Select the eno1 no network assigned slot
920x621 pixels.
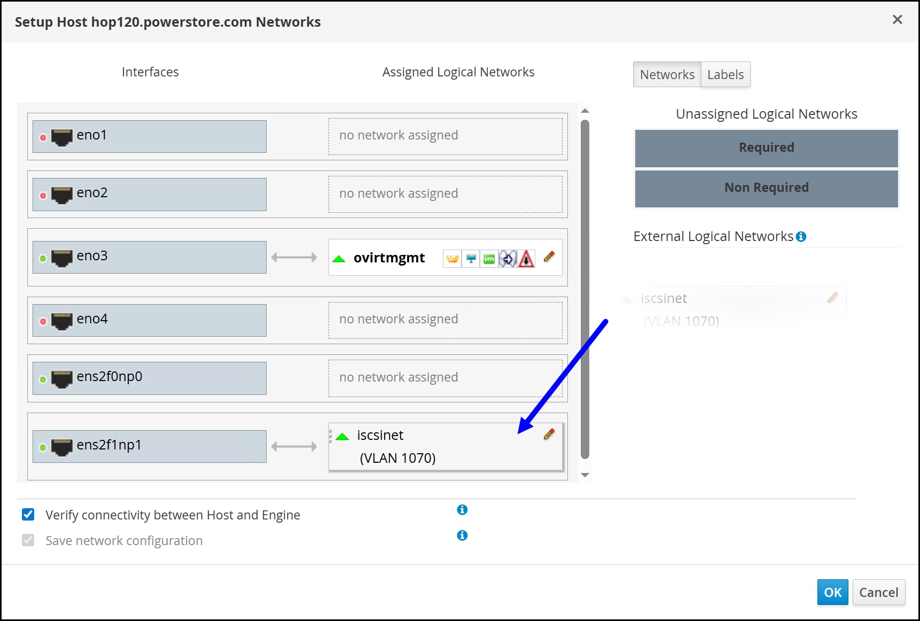[x=446, y=136]
